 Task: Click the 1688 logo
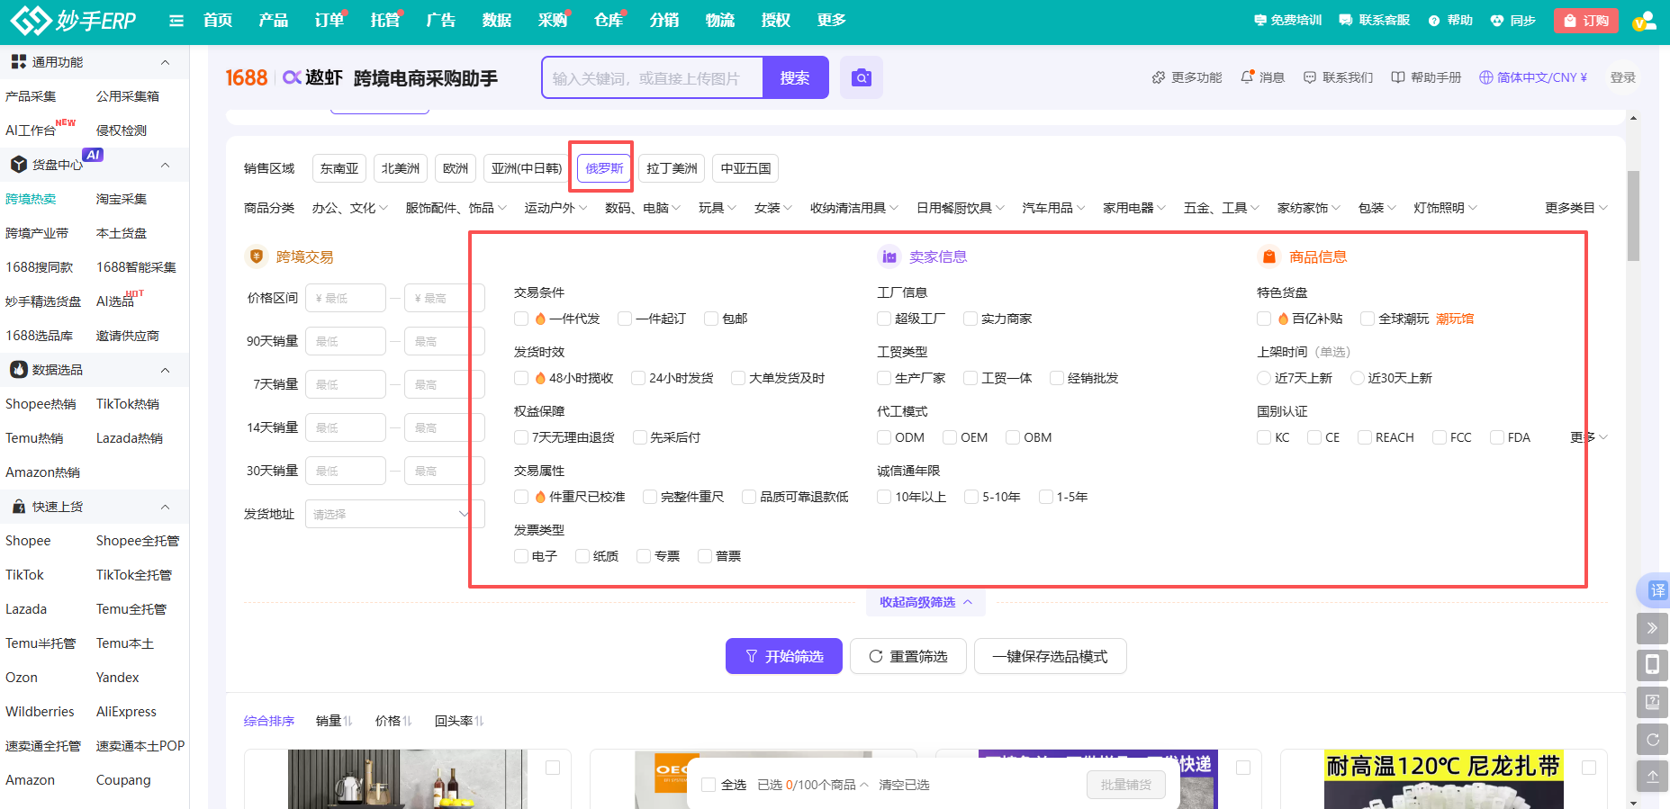pyautogui.click(x=246, y=78)
